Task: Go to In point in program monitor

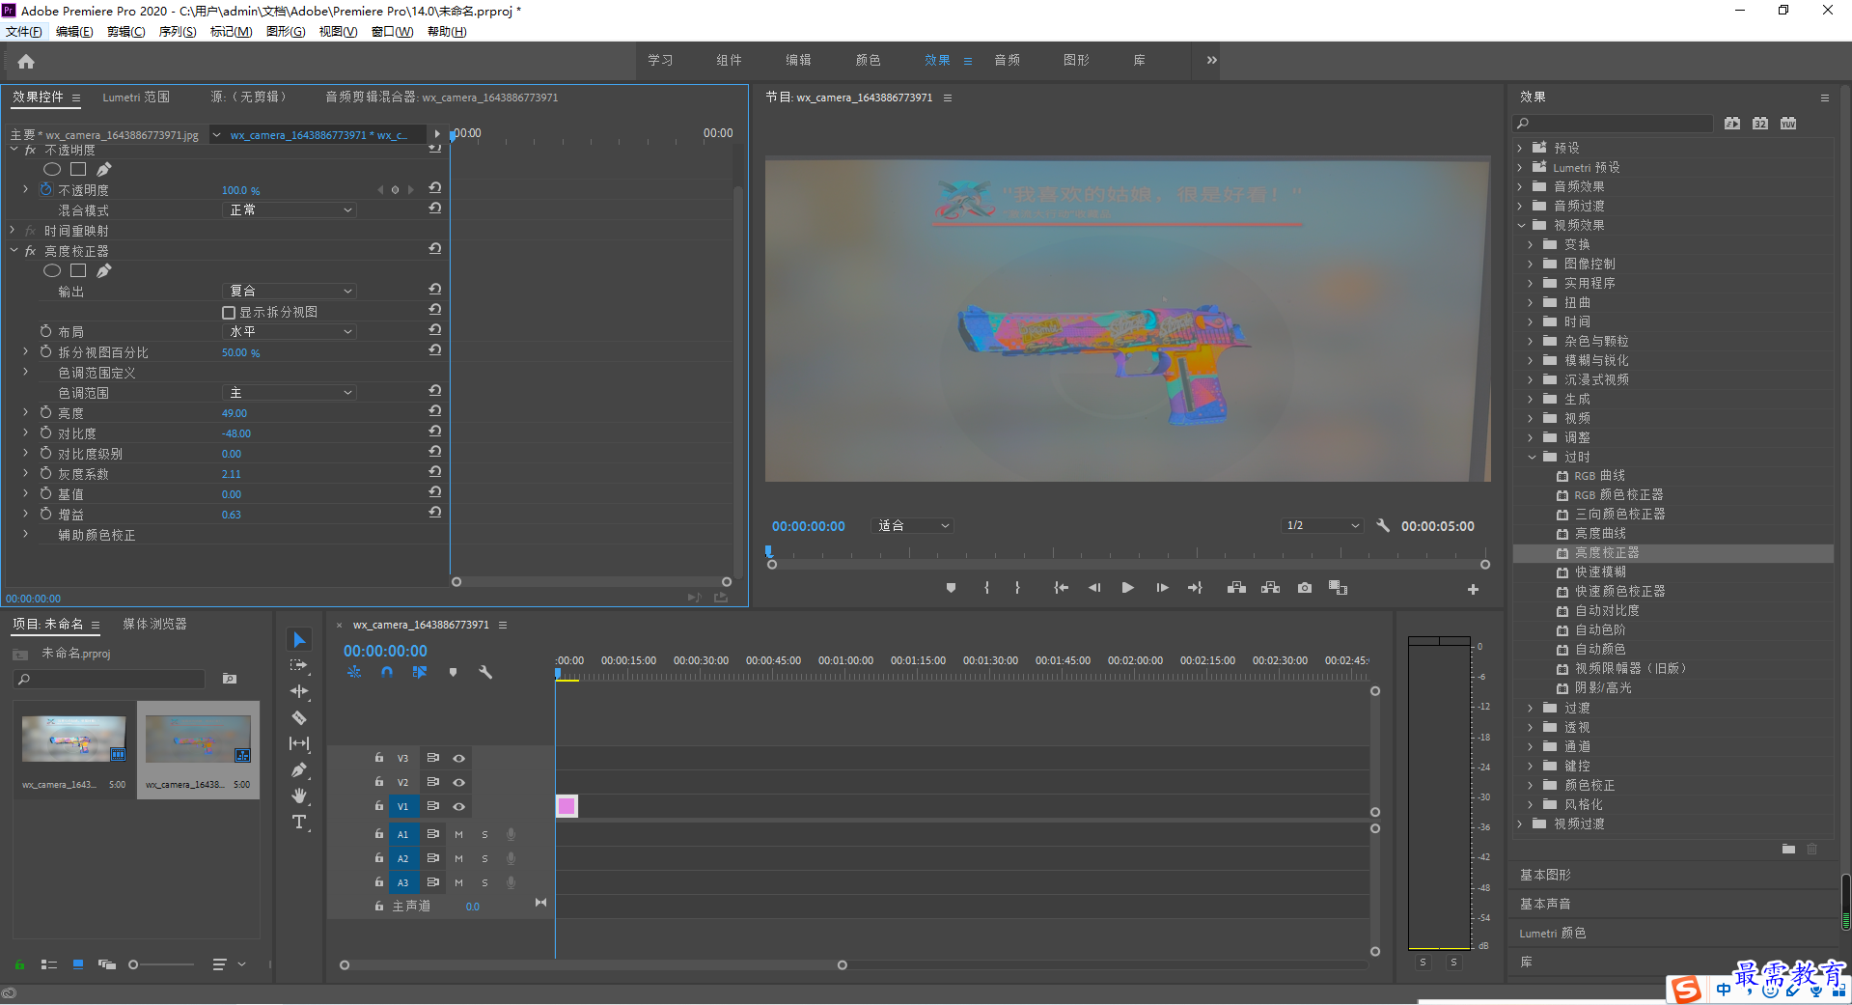Action: (1061, 588)
